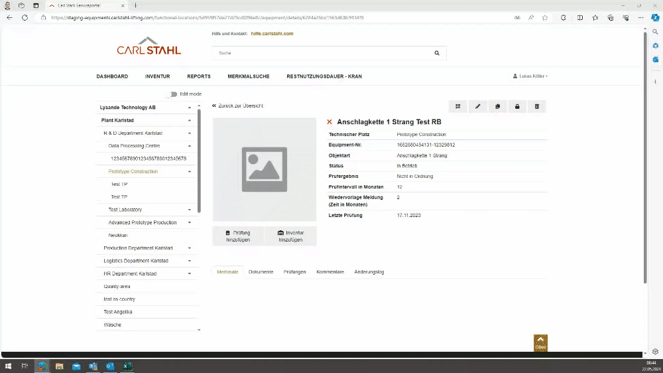Collapse the Data Processing Centre node
The image size is (663, 373).
tap(190, 146)
